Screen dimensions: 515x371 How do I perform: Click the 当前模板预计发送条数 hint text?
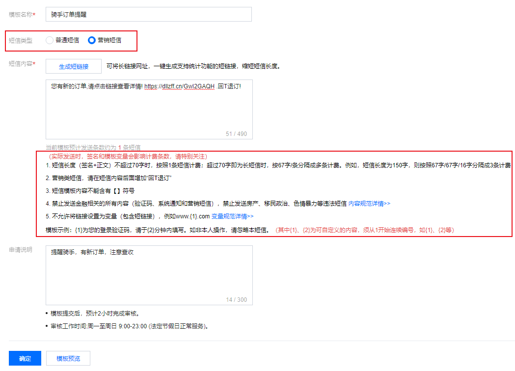coord(93,147)
